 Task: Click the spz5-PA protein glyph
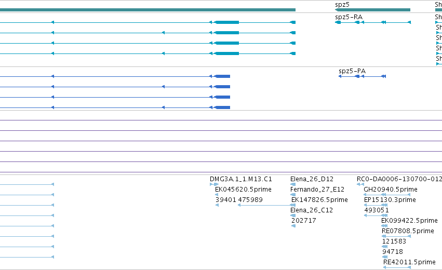(x=362, y=76)
